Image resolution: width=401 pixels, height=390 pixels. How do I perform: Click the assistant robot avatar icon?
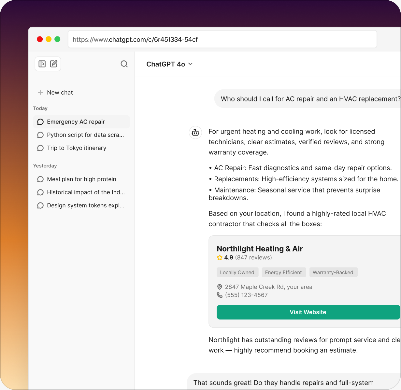click(195, 133)
